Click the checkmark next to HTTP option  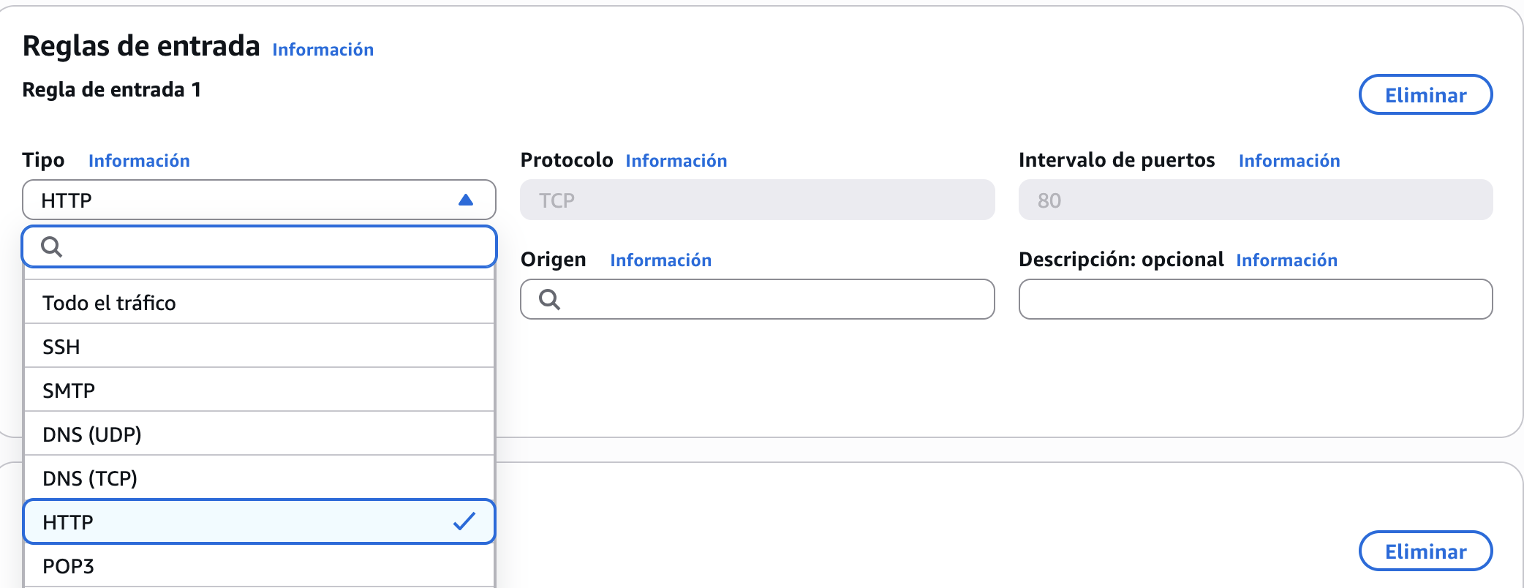464,521
